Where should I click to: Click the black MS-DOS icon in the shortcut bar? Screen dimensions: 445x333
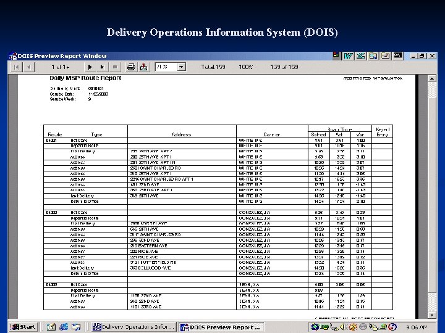pos(398,55)
